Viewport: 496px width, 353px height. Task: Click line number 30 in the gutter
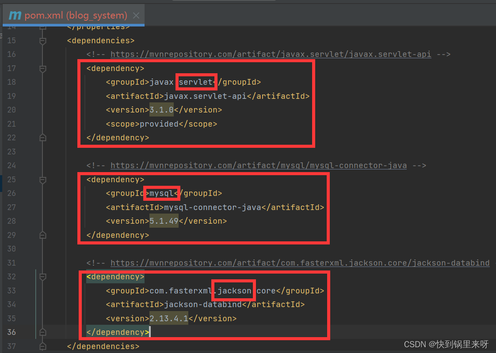click(x=11, y=249)
